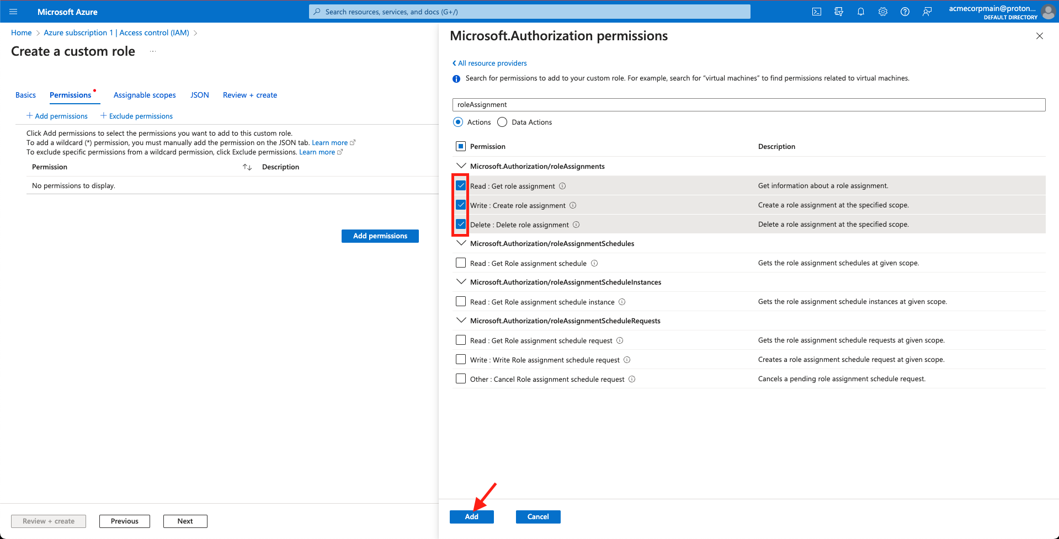Click info icon beside Cancel Role assignment schedule request

[632, 379]
